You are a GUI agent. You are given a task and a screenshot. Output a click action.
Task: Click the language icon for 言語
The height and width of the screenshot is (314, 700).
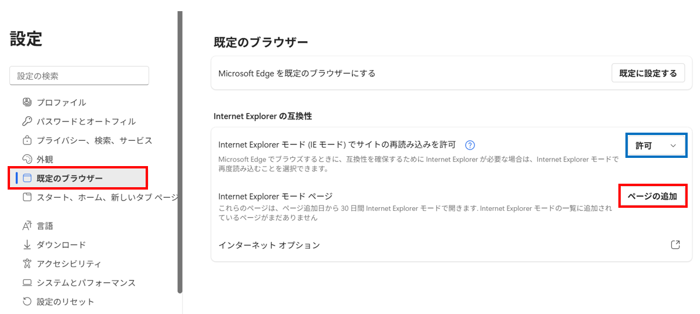(27, 226)
